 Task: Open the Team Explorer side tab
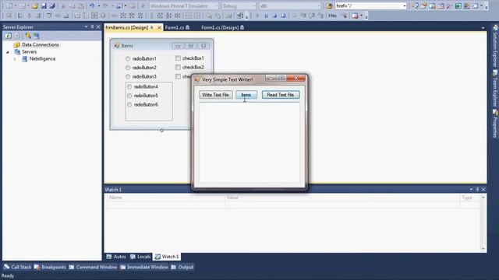pyautogui.click(x=495, y=89)
